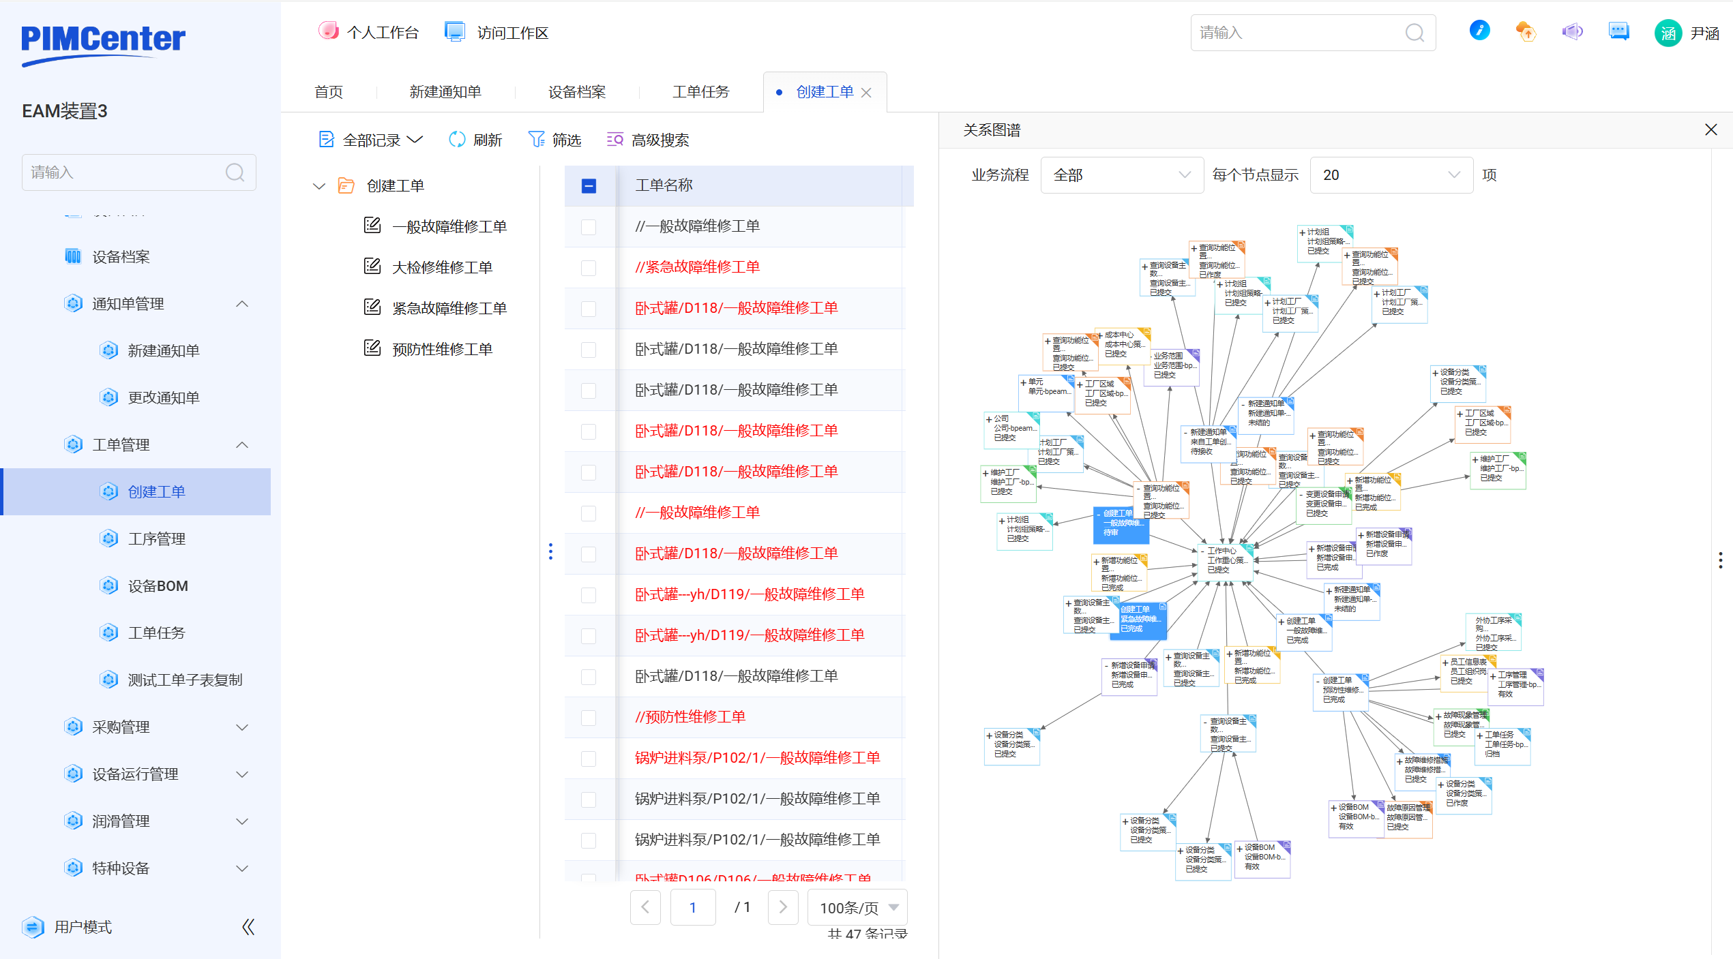Open the 业务流程 全部 dropdown
Image resolution: width=1733 pixels, height=959 pixels.
(1121, 175)
